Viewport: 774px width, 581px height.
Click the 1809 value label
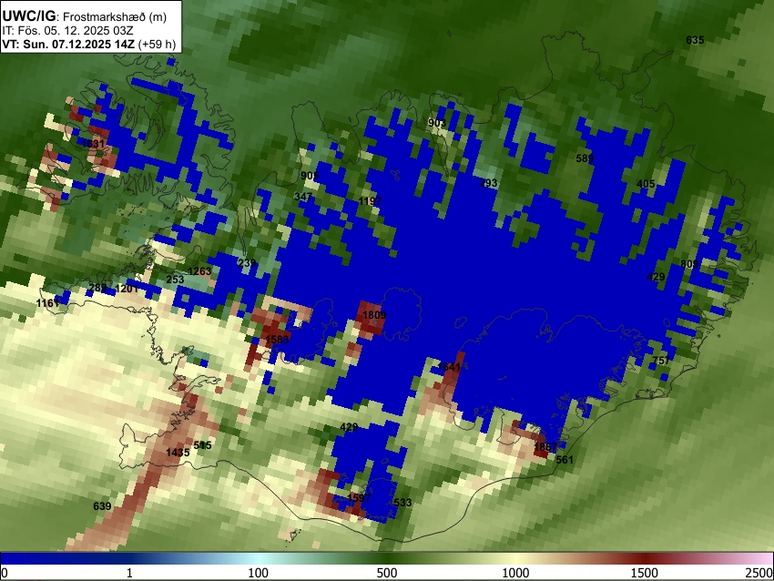(x=374, y=315)
